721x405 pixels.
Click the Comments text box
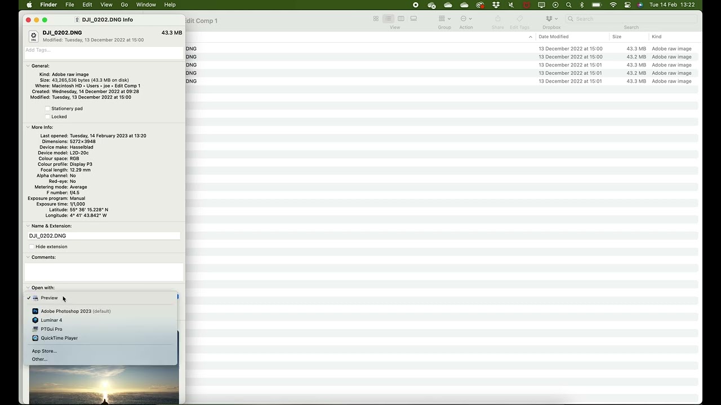point(104,272)
